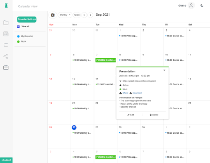
Task: Click the Sep 2021 month title
Action: [x=103, y=14]
